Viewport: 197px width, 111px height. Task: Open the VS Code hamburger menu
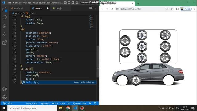[x=10, y=3]
